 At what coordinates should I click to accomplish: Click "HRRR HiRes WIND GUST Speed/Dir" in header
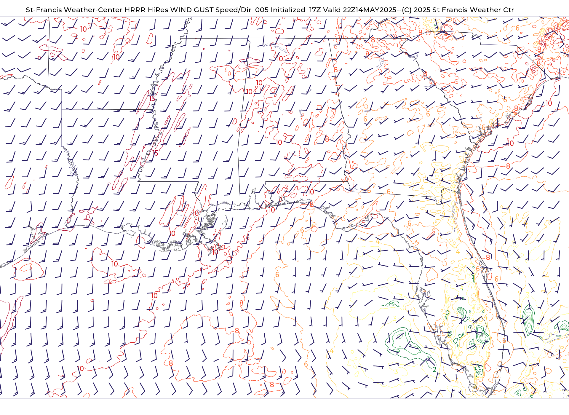188,10
